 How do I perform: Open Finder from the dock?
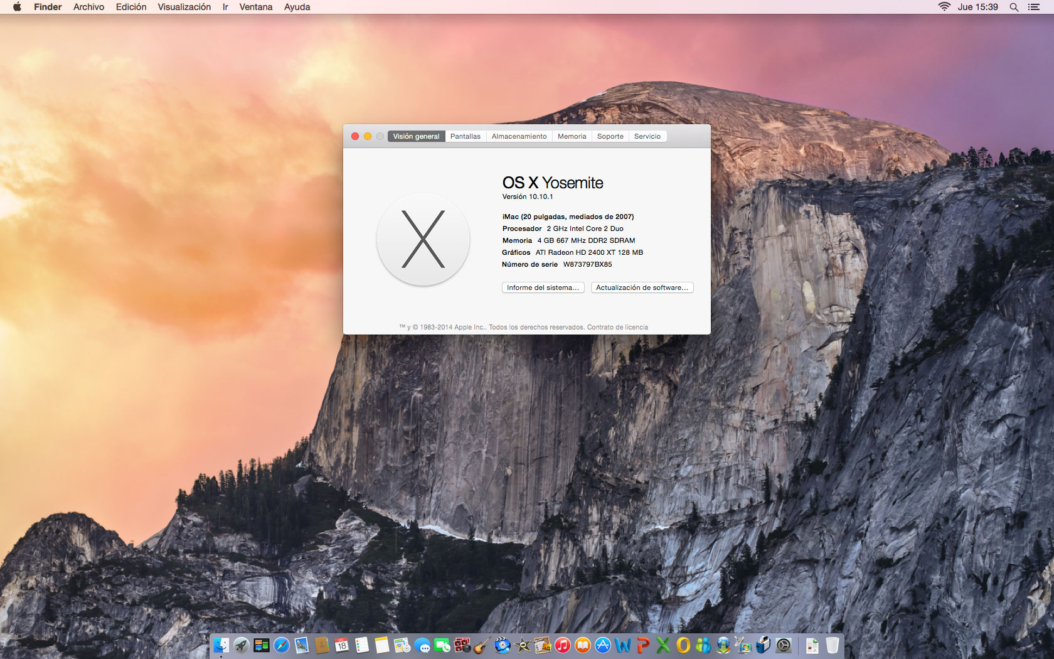coord(221,645)
